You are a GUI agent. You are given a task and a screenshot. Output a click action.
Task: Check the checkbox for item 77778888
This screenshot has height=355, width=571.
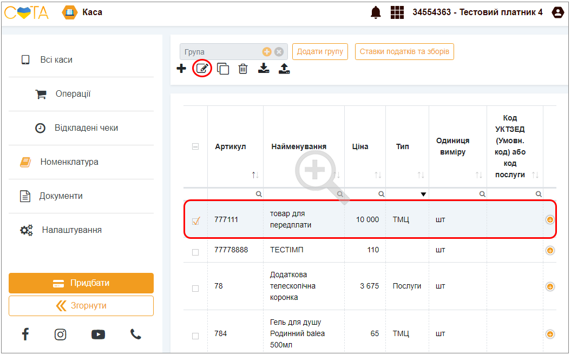(x=195, y=252)
